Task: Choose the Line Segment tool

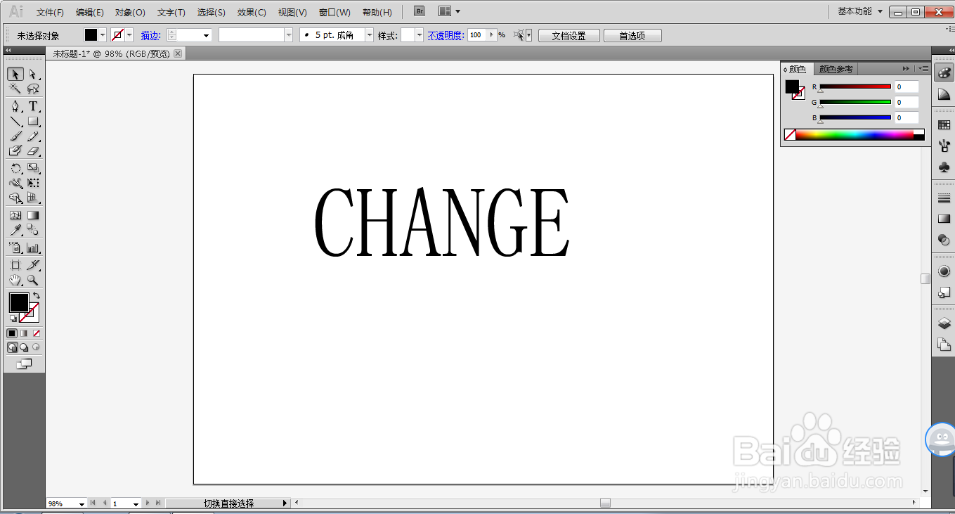Action: tap(15, 121)
